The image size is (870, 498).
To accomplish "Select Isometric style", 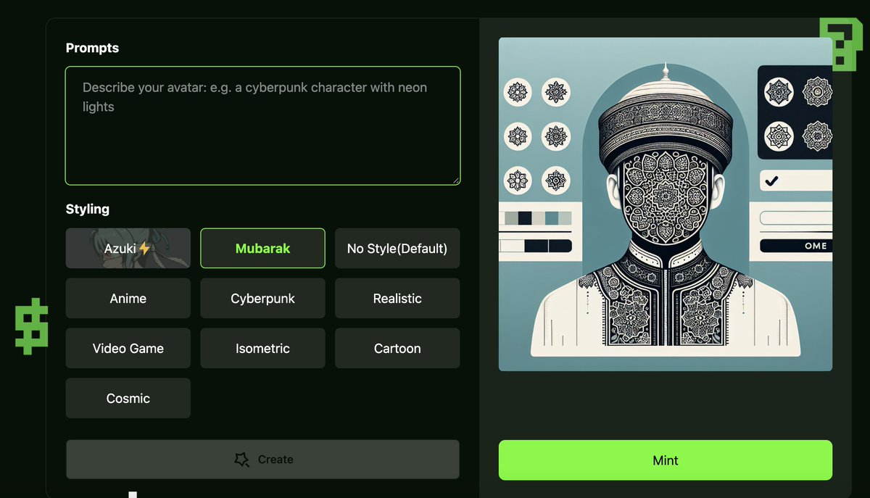I will click(x=262, y=349).
